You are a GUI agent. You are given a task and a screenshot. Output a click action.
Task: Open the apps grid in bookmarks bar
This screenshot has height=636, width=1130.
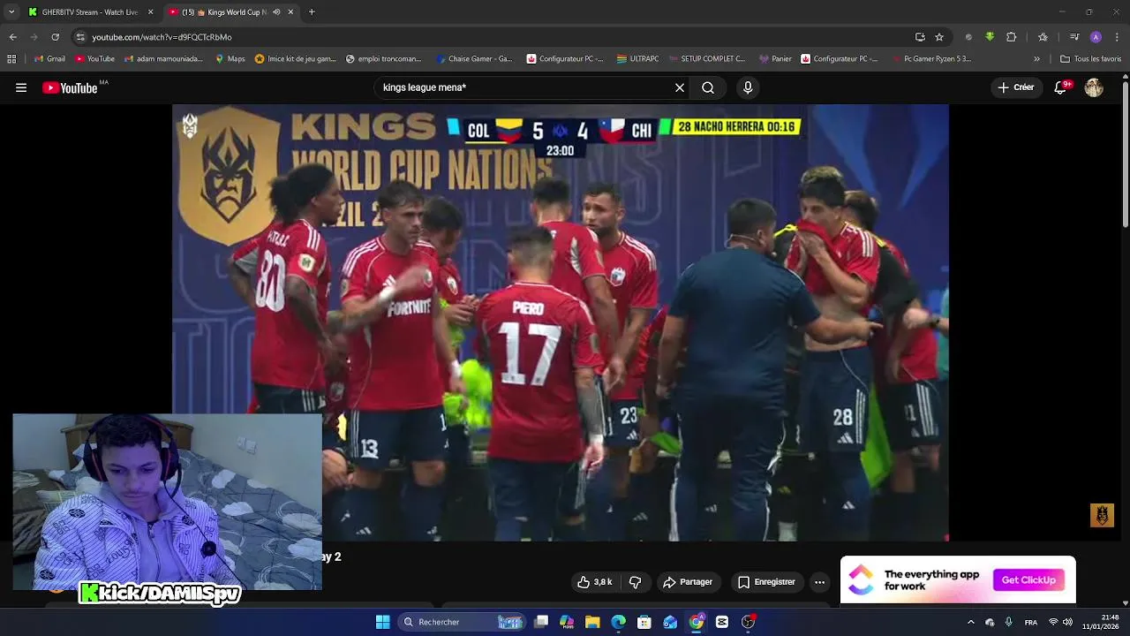[11, 59]
